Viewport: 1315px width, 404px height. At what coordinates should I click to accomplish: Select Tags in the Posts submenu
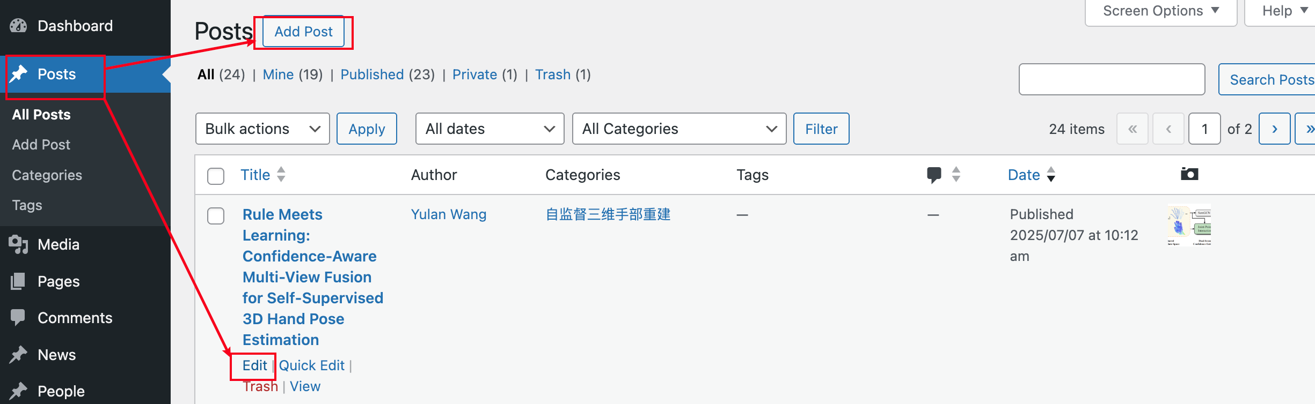(x=27, y=205)
